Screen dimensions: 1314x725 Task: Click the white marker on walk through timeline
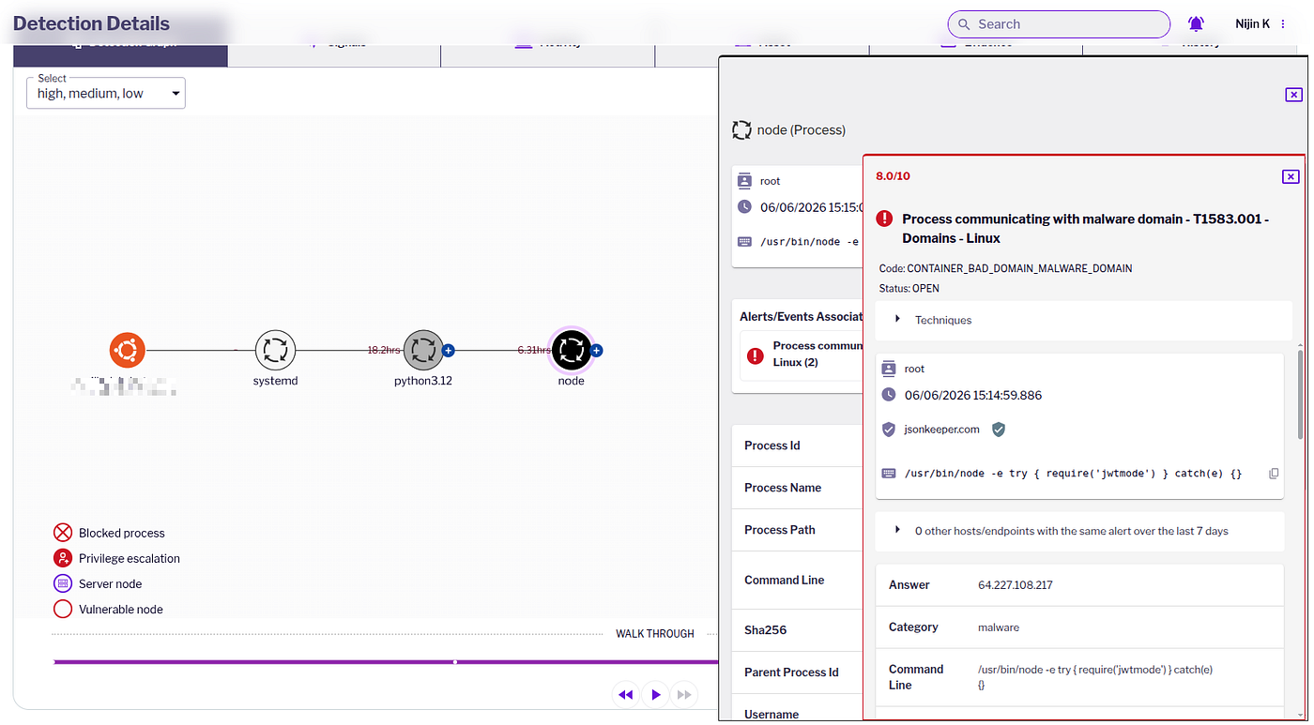pyautogui.click(x=455, y=662)
